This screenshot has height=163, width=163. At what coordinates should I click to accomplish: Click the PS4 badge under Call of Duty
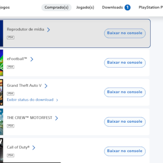tap(11, 155)
